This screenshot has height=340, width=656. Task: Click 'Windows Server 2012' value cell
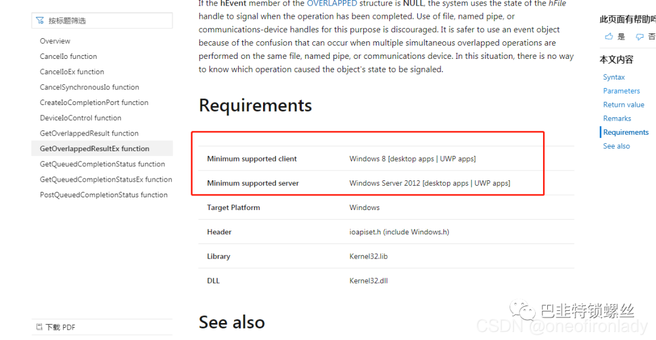[429, 183]
